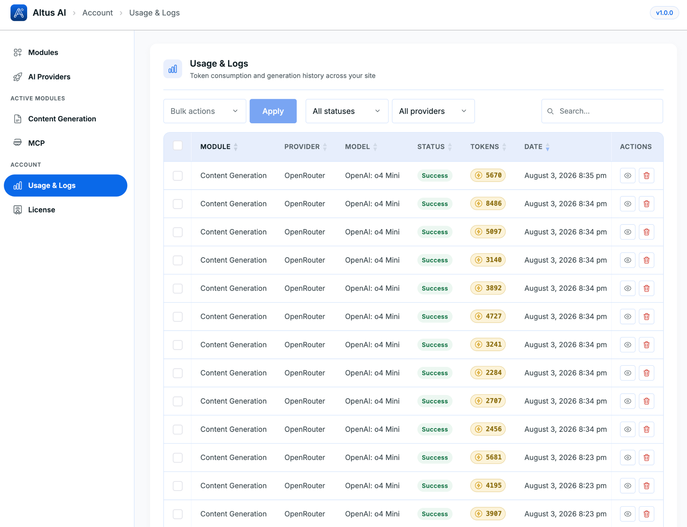Click the Account breadcrumb link
Screen dimensions: 687x527
click(x=98, y=13)
